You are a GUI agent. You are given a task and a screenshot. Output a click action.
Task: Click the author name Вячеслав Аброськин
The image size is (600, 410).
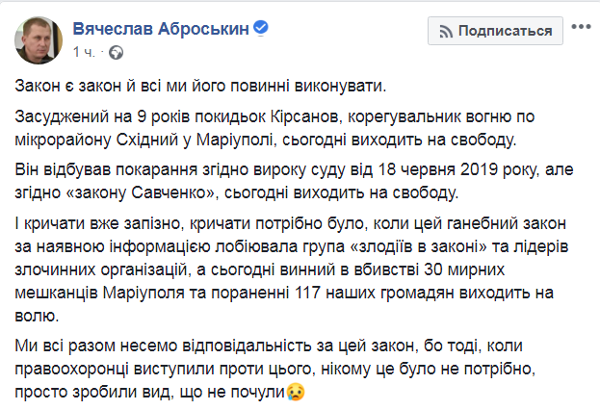click(x=156, y=28)
